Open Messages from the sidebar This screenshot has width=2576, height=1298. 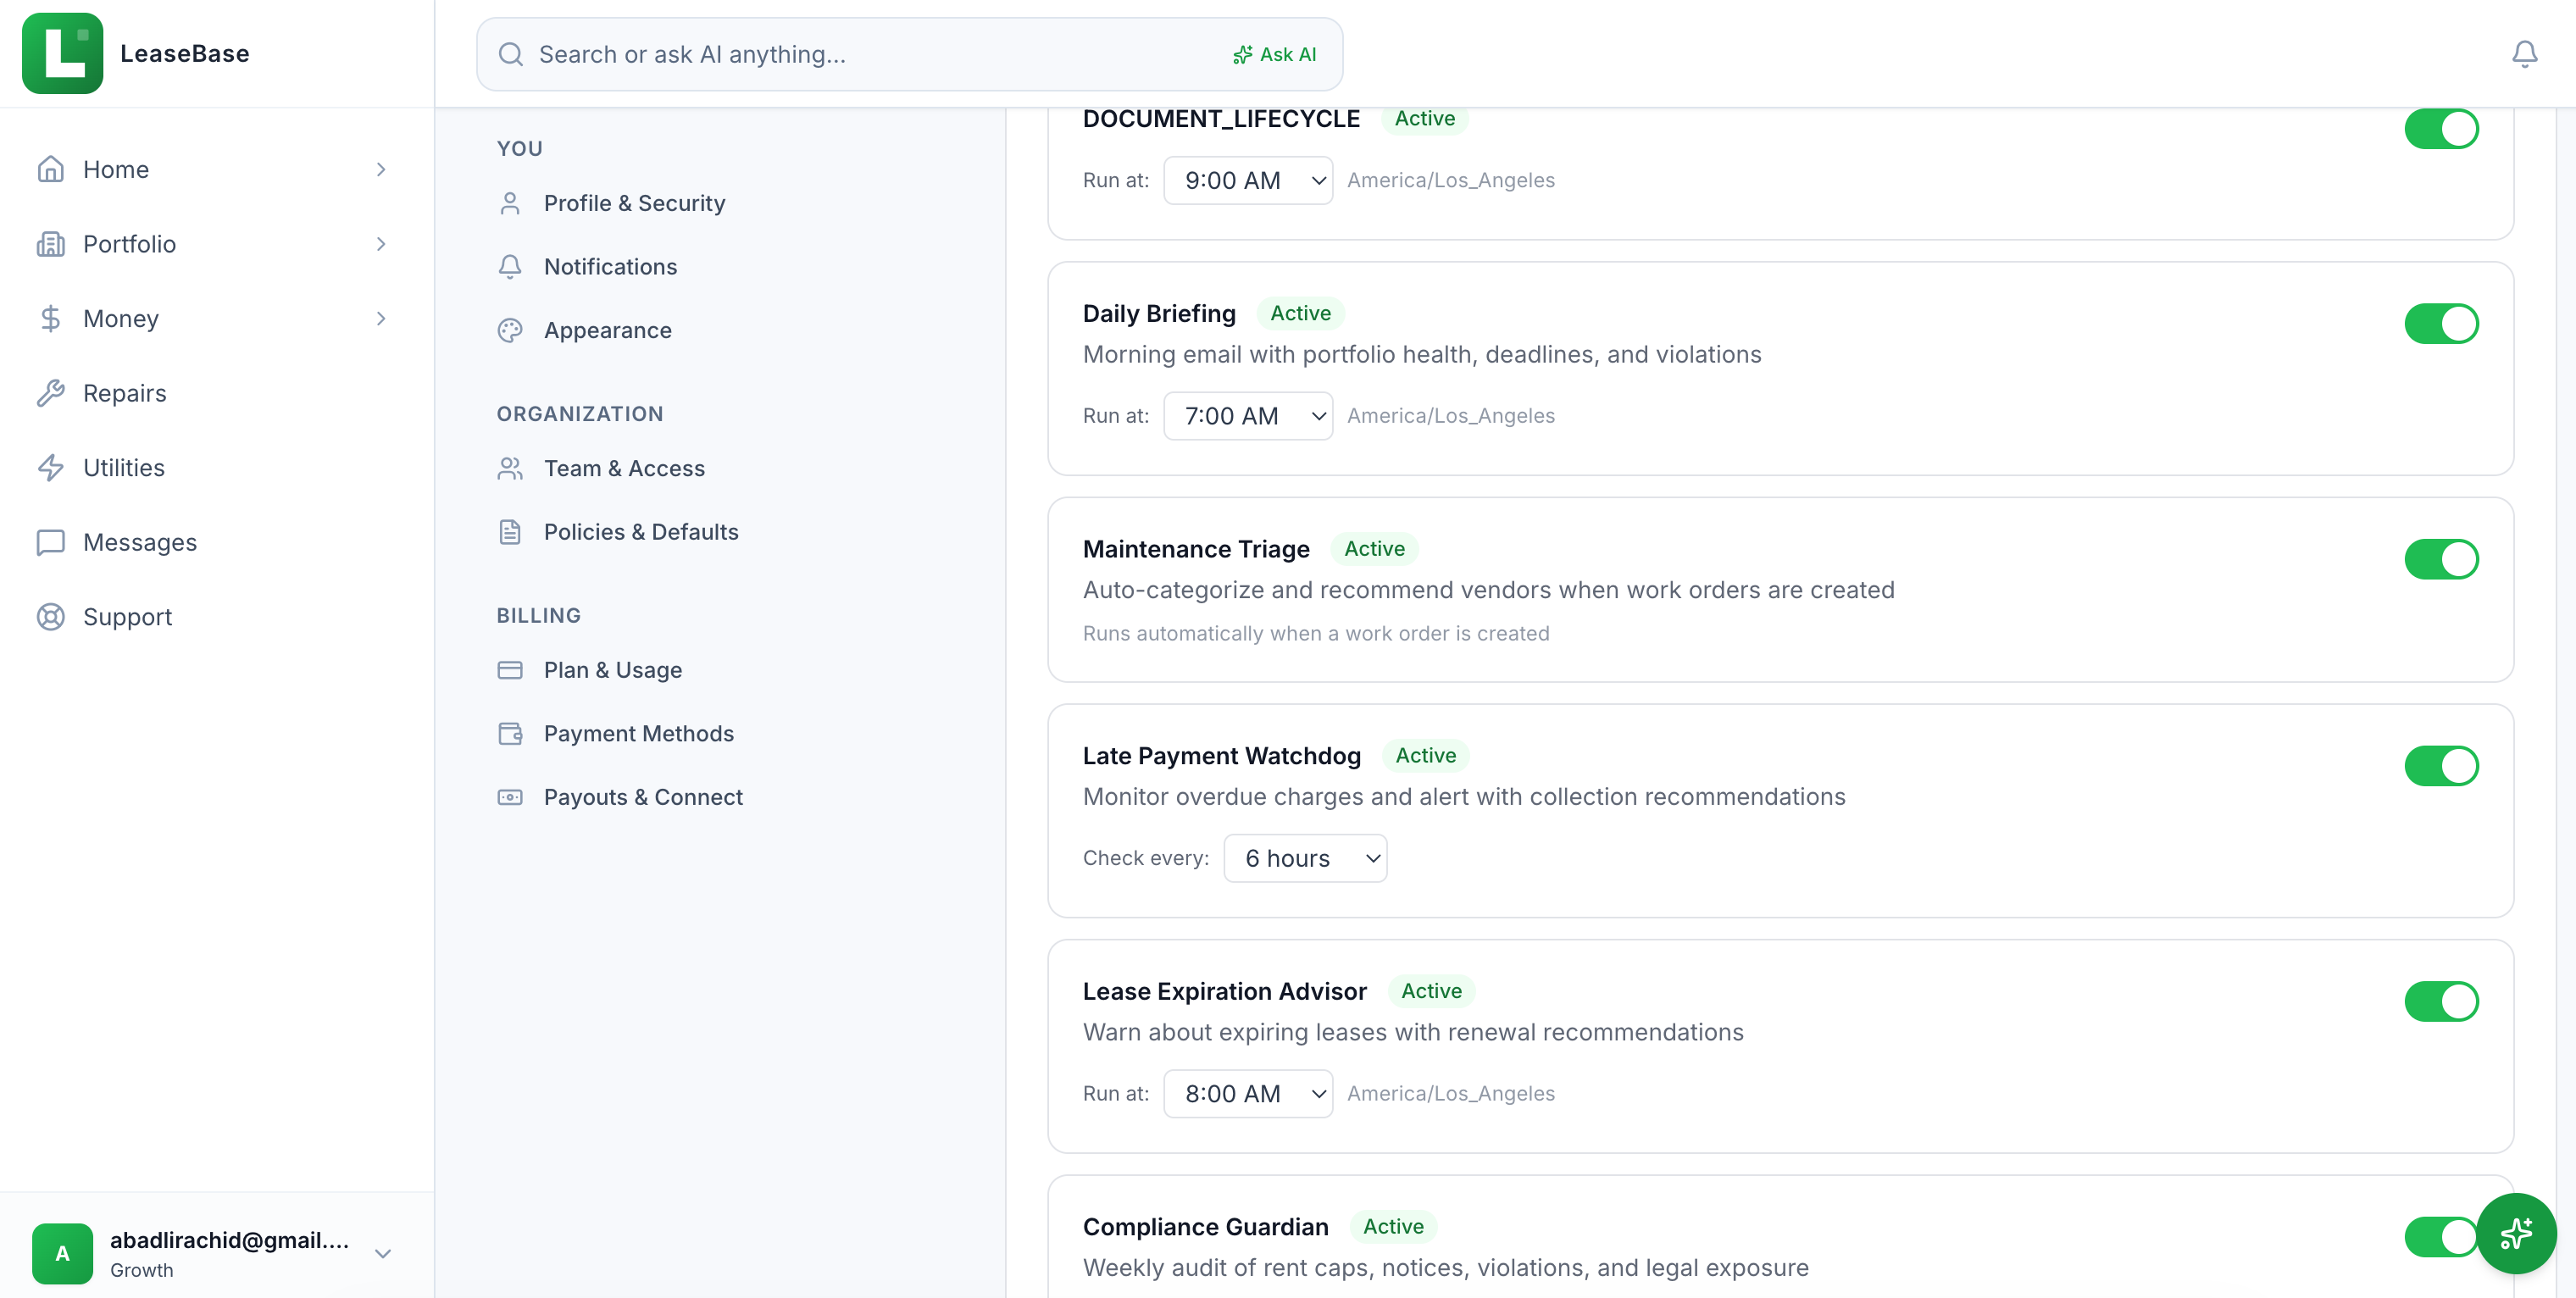click(x=216, y=542)
